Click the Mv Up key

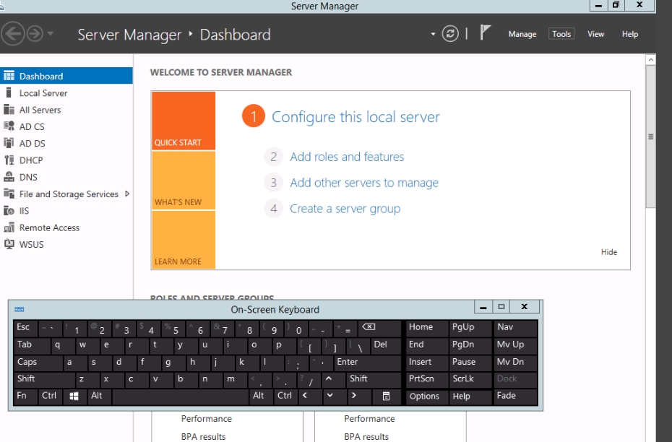pos(515,345)
